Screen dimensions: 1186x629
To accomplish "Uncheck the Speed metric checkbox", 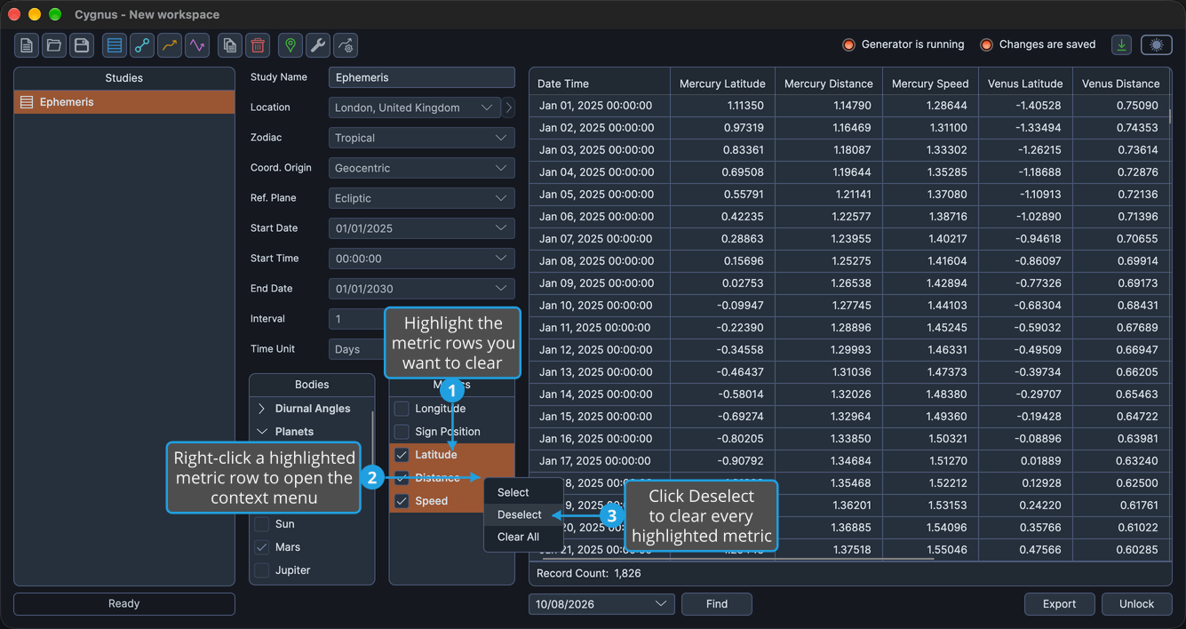I will (402, 501).
